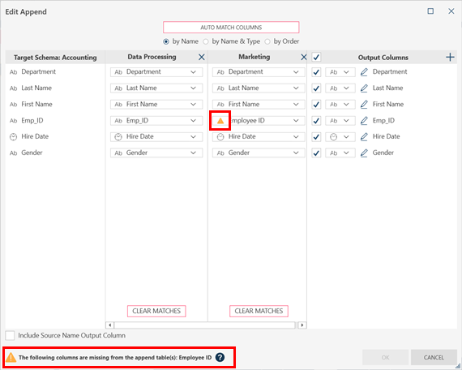Click the CANCEL button
This screenshot has width=462, height=370.
tap(434, 357)
